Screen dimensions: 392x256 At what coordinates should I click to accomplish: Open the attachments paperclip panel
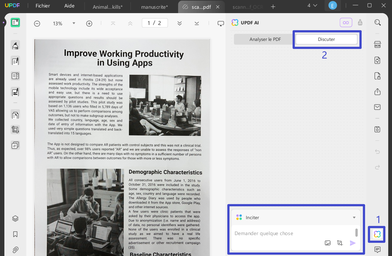click(x=15, y=250)
